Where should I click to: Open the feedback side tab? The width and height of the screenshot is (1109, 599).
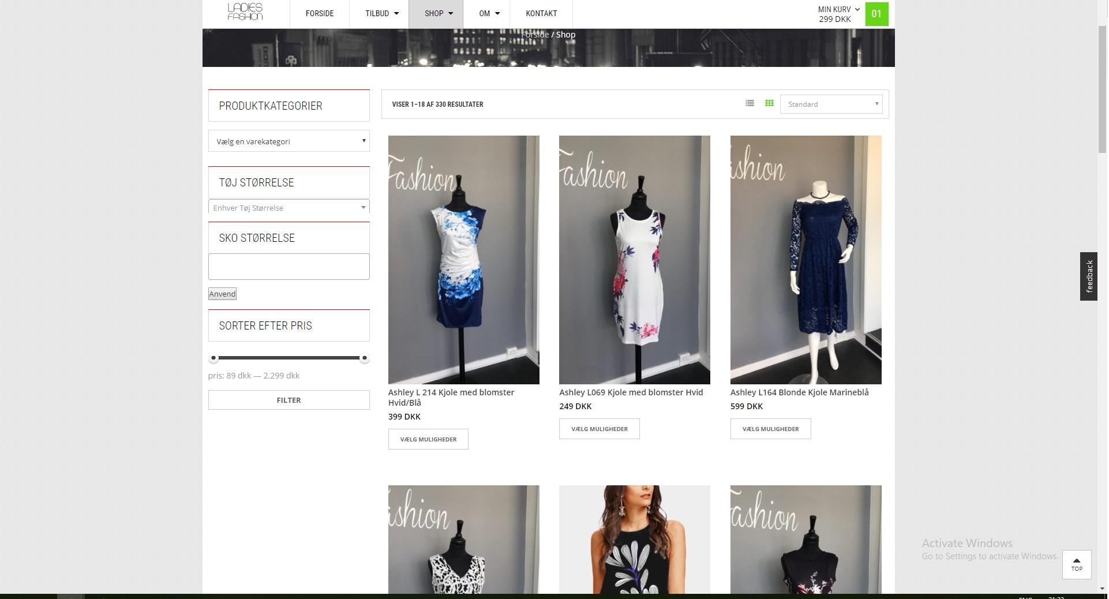[x=1088, y=276]
